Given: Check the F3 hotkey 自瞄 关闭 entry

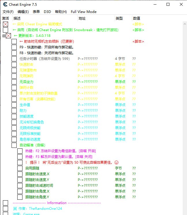Looking at the screenshot, I should 20,157.
